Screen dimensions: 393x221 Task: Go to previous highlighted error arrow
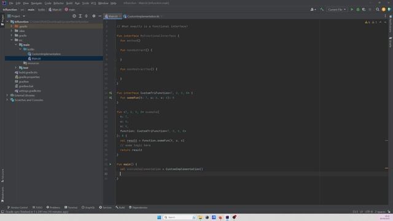(381, 22)
